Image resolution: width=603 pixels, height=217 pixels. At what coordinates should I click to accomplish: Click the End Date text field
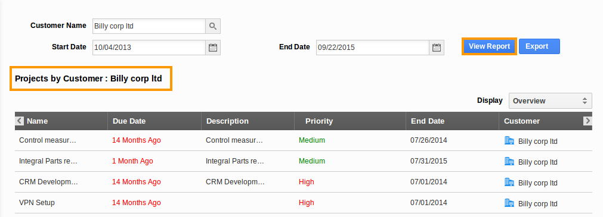(373, 48)
